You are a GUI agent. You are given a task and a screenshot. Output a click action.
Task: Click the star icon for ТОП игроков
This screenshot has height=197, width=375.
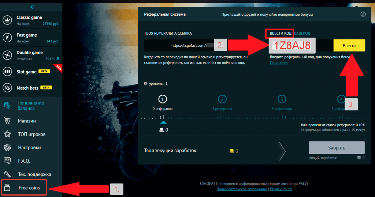click(7, 134)
